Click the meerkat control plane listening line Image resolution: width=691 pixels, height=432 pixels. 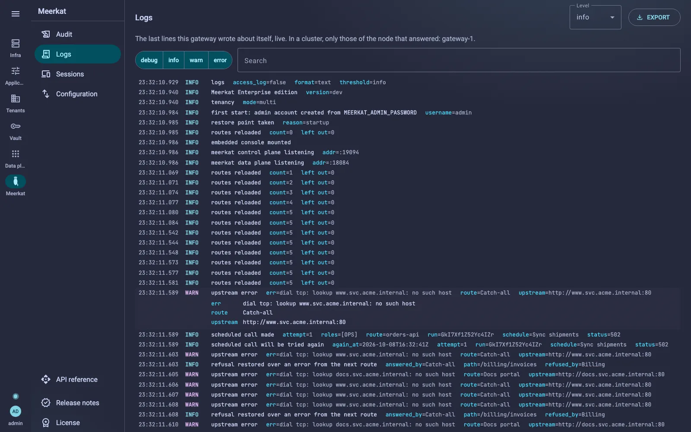407,152
